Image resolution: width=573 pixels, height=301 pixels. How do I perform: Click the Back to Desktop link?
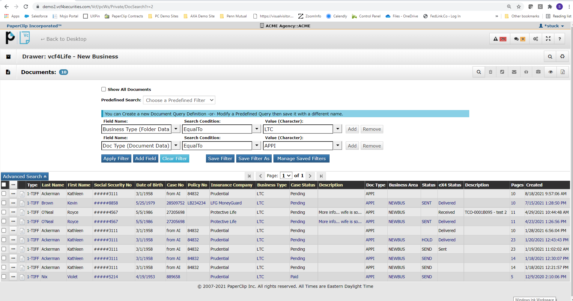click(64, 39)
